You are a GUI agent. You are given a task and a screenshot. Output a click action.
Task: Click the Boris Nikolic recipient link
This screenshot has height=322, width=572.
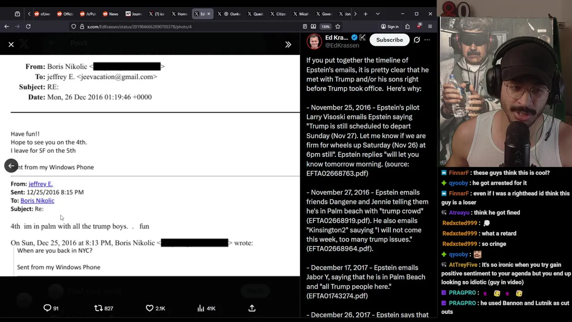[x=37, y=200]
